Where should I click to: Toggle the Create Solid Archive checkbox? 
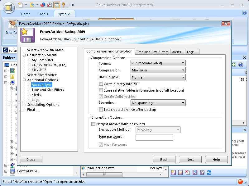[x=101, y=97]
